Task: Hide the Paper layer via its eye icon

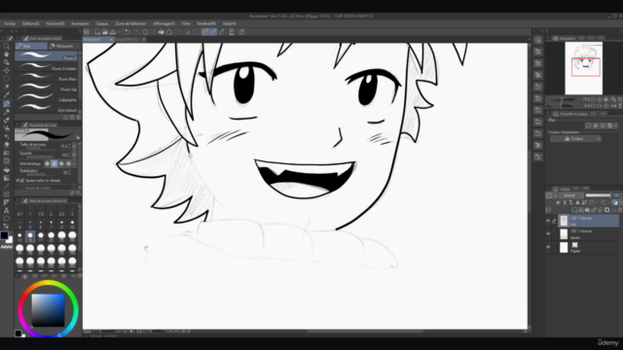Action: (548, 247)
